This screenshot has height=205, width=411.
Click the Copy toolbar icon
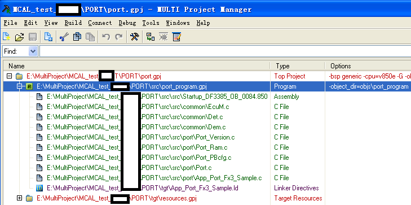(77, 37)
